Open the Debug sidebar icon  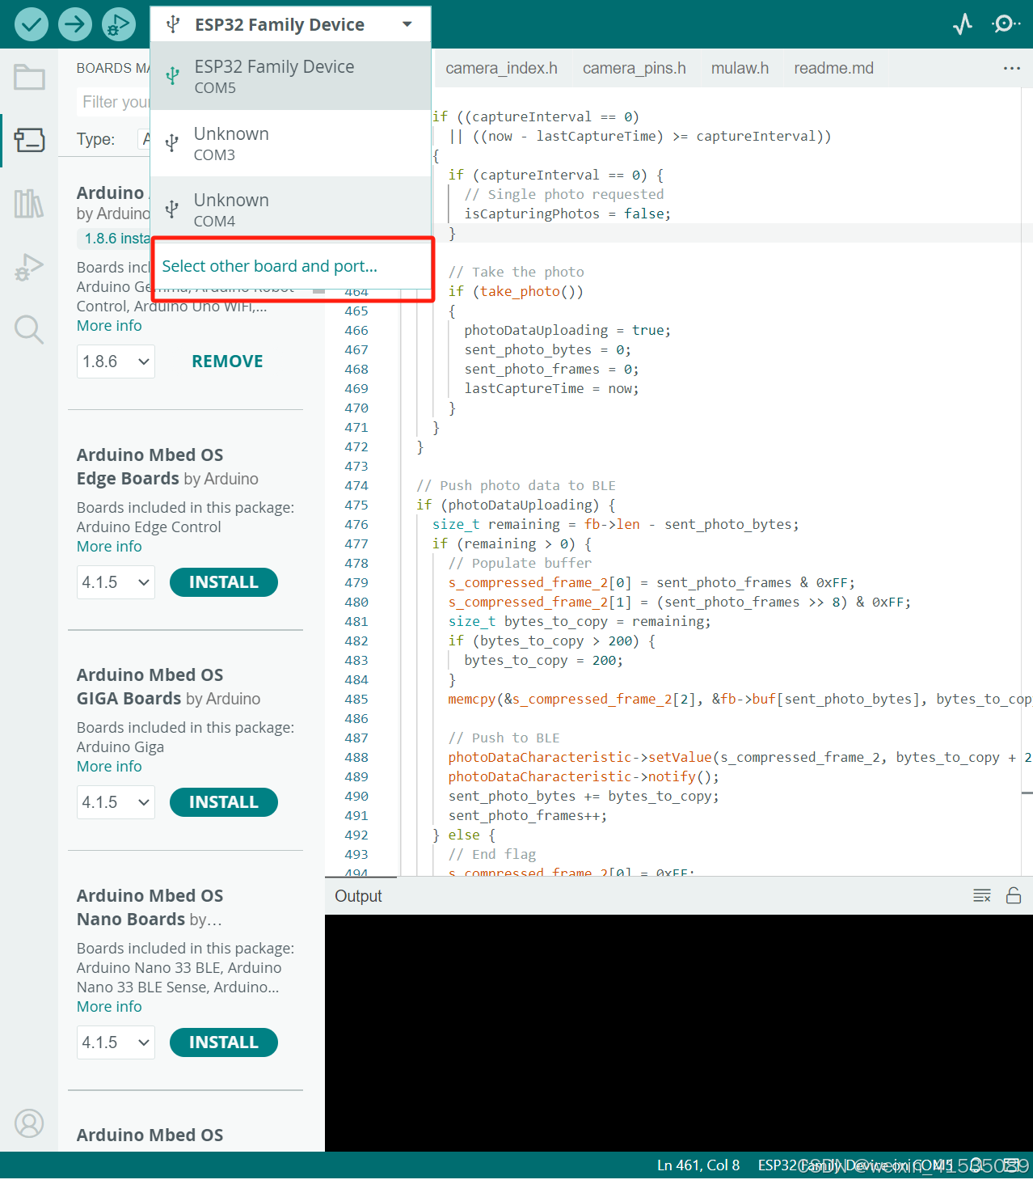click(29, 266)
